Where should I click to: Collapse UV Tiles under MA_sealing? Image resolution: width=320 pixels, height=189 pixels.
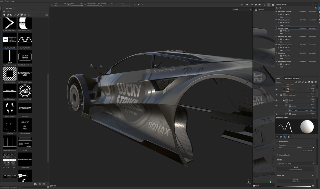pos(278,56)
